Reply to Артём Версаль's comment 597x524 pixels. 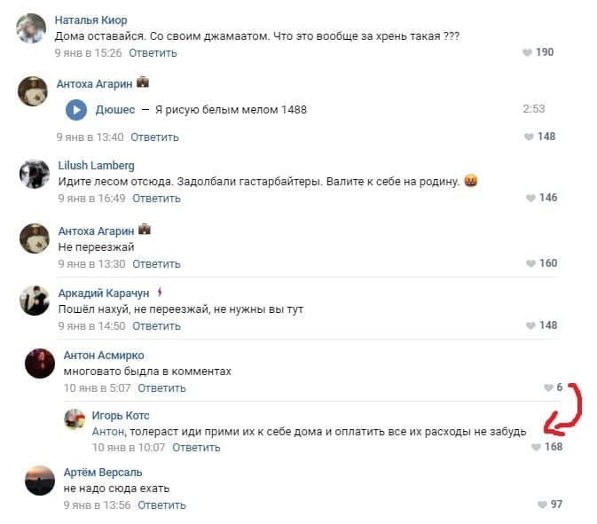tap(161, 505)
